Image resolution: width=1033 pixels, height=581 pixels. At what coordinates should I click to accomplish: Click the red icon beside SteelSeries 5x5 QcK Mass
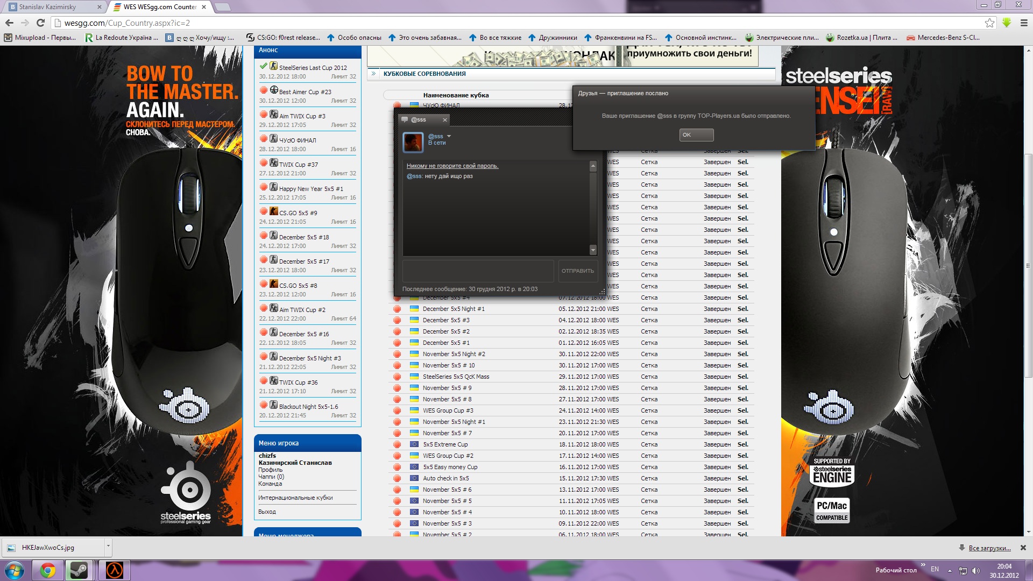[x=397, y=377]
